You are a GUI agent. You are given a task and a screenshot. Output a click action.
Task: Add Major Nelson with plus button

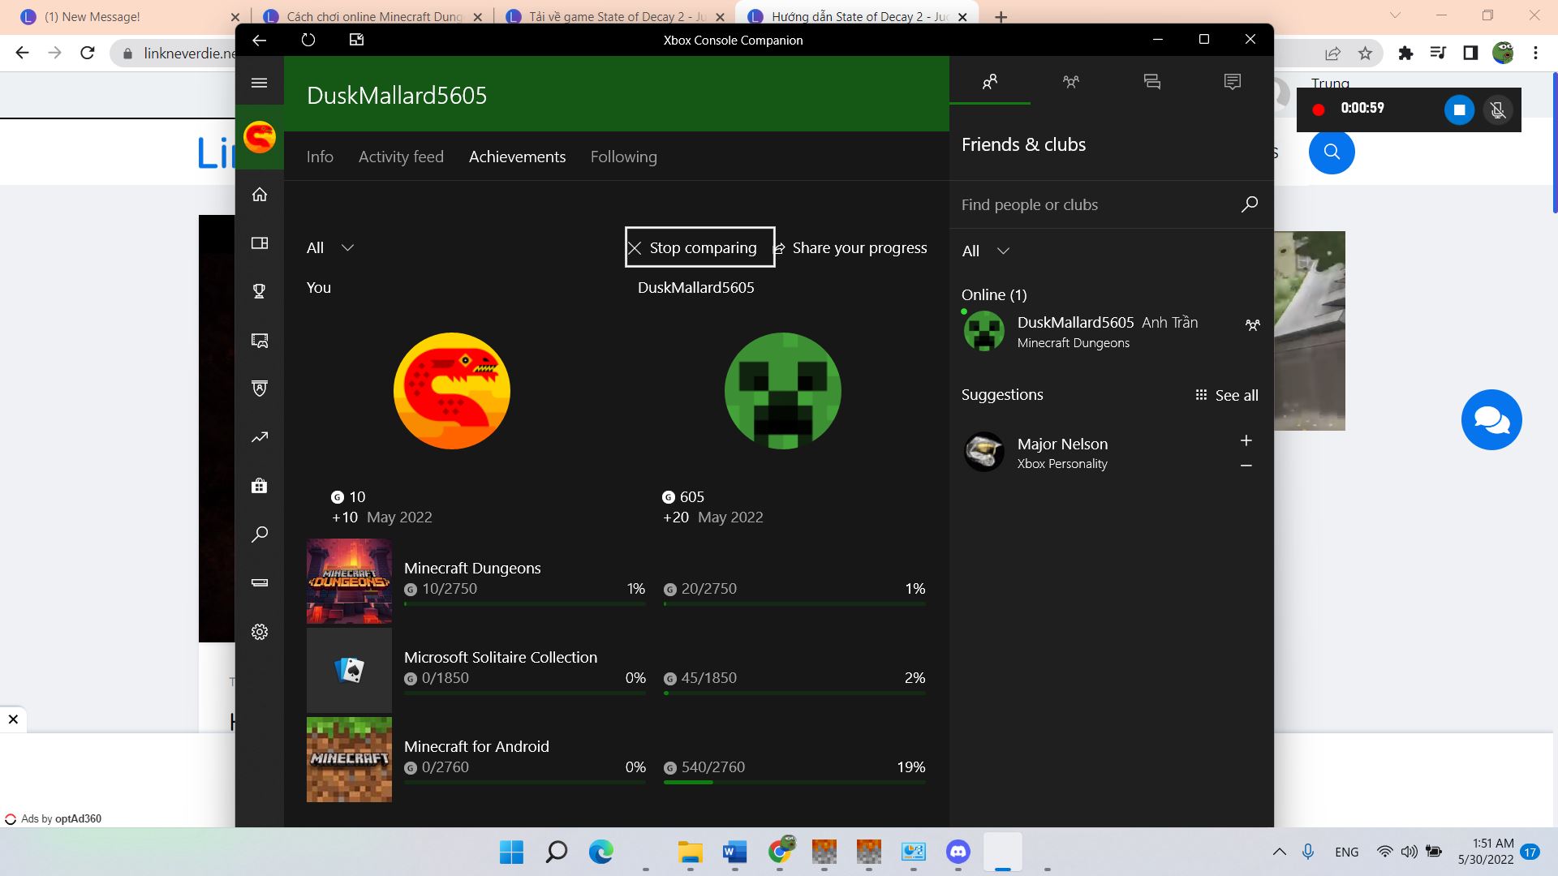click(1246, 440)
